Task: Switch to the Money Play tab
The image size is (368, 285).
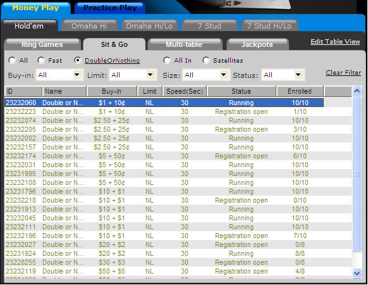Action: click(x=35, y=8)
